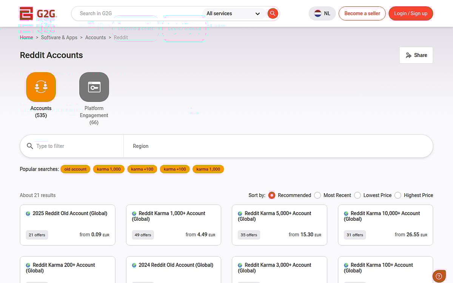
Task: Open the Platform Engagement category icon
Action: 94,87
